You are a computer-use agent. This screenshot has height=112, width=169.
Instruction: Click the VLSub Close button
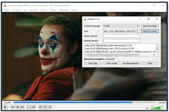coord(150,63)
